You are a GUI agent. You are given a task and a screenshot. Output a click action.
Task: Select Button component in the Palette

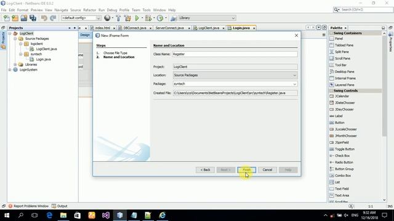point(339,123)
